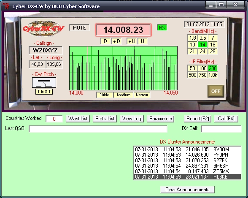Select the highlighted HL8KE announcement row
Screen dimensions: 248x198
pyautogui.click(x=187, y=177)
